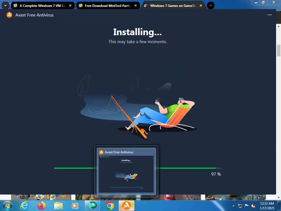Close the Free Download MiniTool tab
This screenshot has height=211, width=281.
pyautogui.click(x=136, y=5)
